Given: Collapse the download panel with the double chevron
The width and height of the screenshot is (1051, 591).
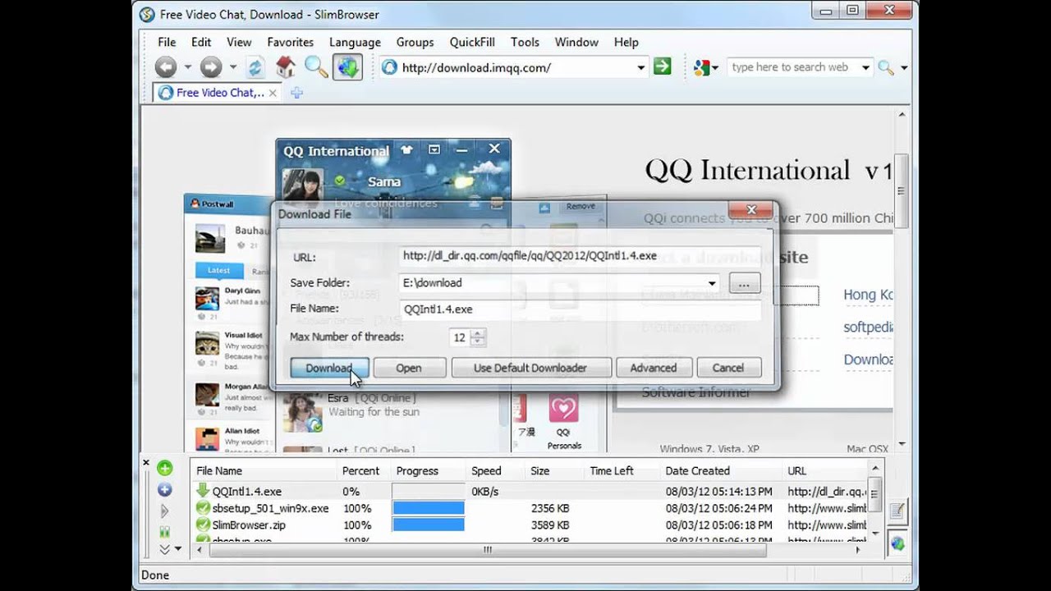Looking at the screenshot, I should coord(163,549).
